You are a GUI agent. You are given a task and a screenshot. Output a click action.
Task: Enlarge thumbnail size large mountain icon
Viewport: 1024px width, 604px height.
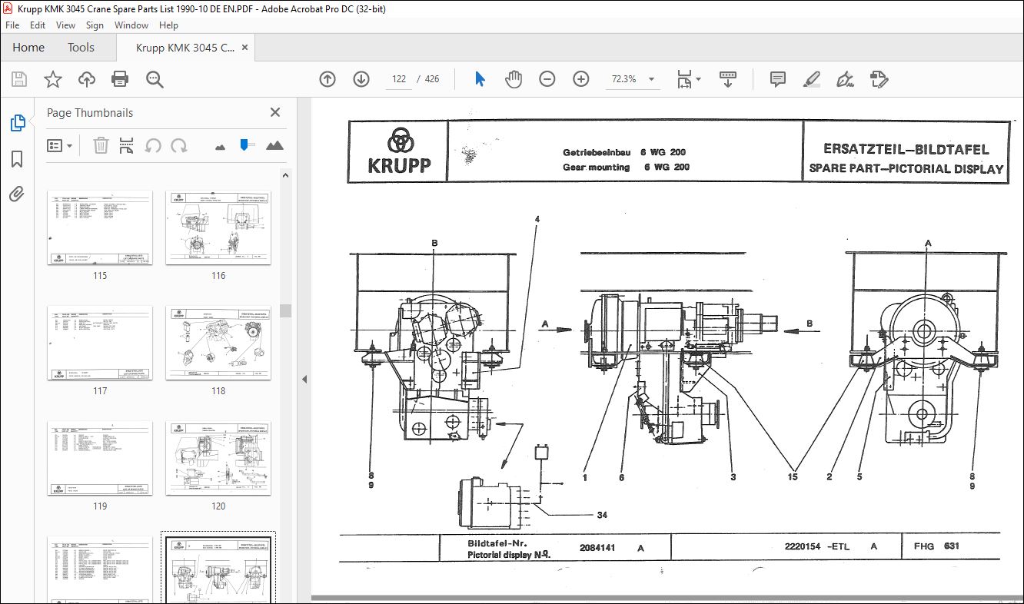[x=274, y=145]
